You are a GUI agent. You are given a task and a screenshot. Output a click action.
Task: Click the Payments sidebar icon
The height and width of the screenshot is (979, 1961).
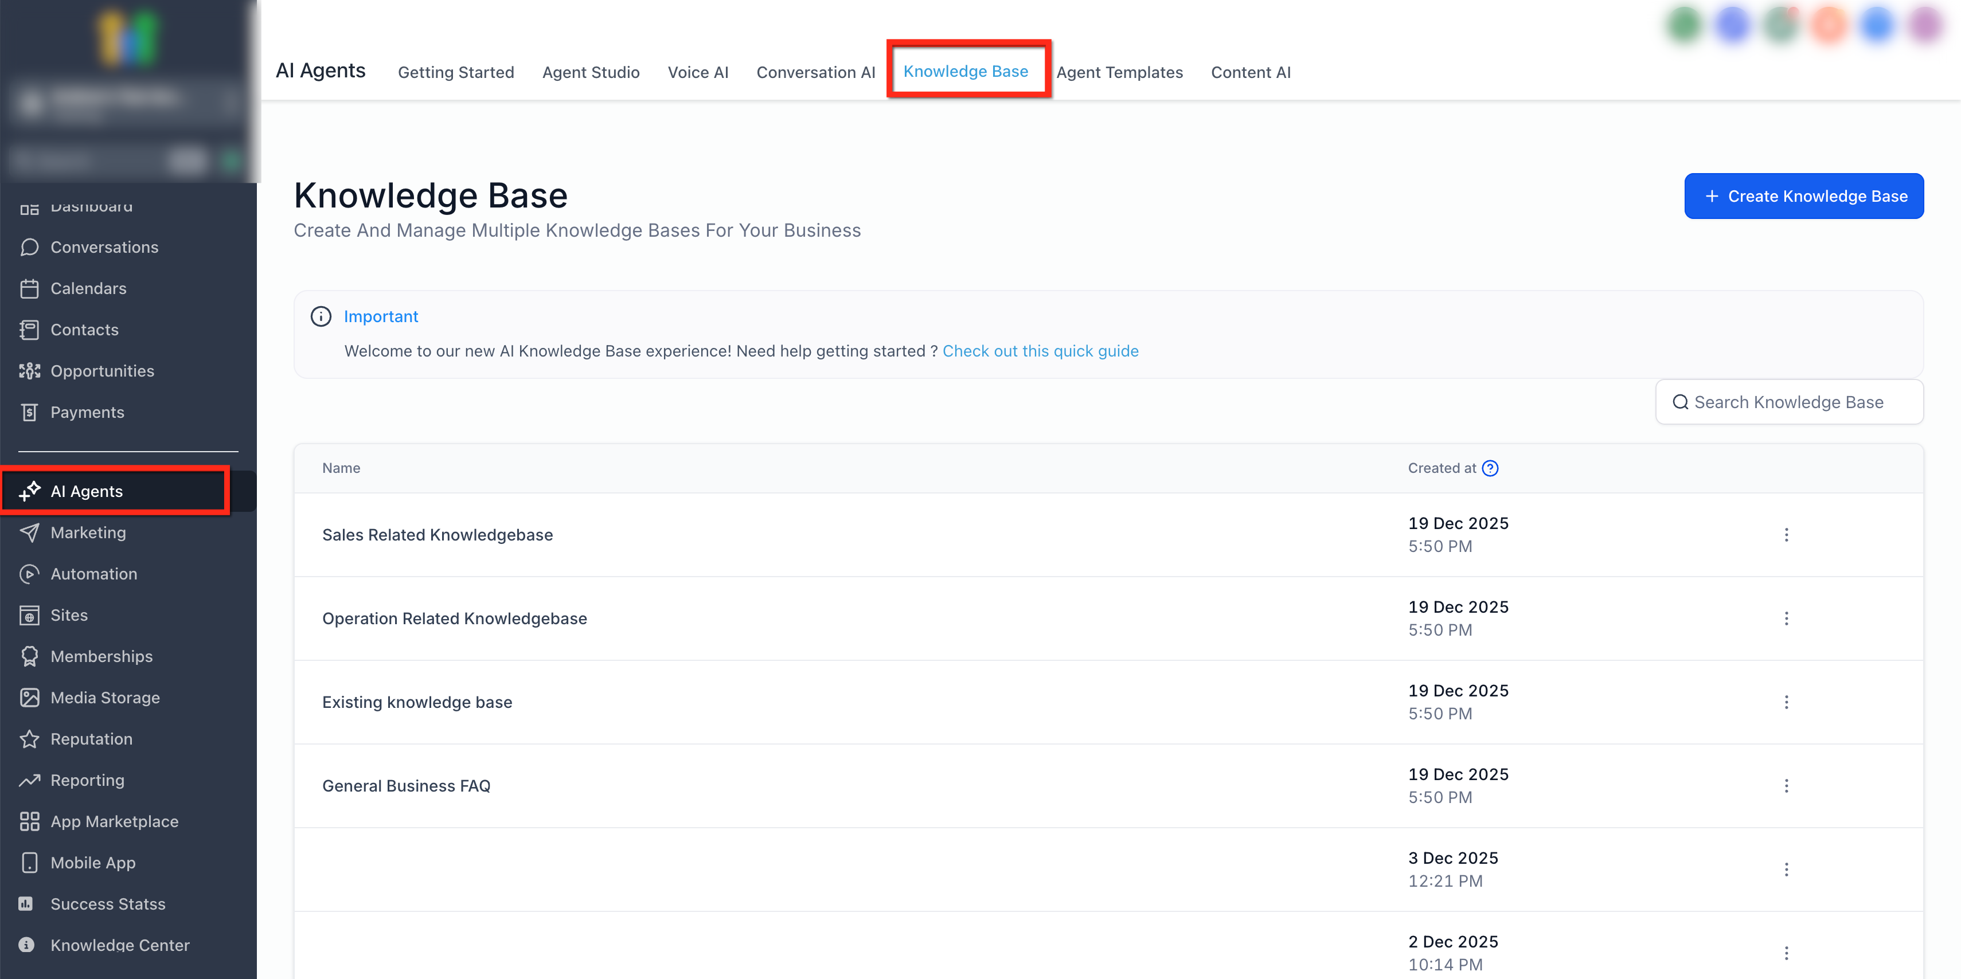click(29, 412)
